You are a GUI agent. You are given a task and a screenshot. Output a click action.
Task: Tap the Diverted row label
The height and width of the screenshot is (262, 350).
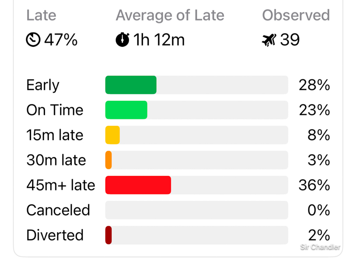pyautogui.click(x=55, y=235)
